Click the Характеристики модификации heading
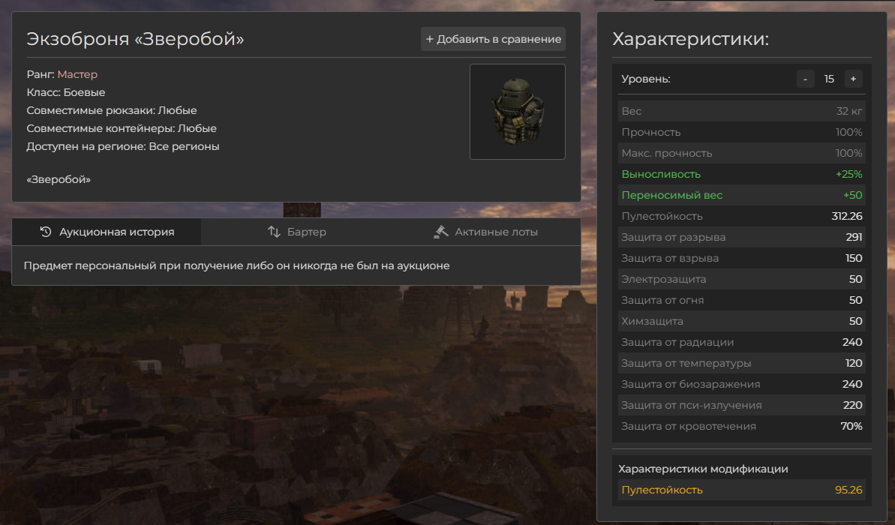This screenshot has height=525, width=895. pos(703,469)
